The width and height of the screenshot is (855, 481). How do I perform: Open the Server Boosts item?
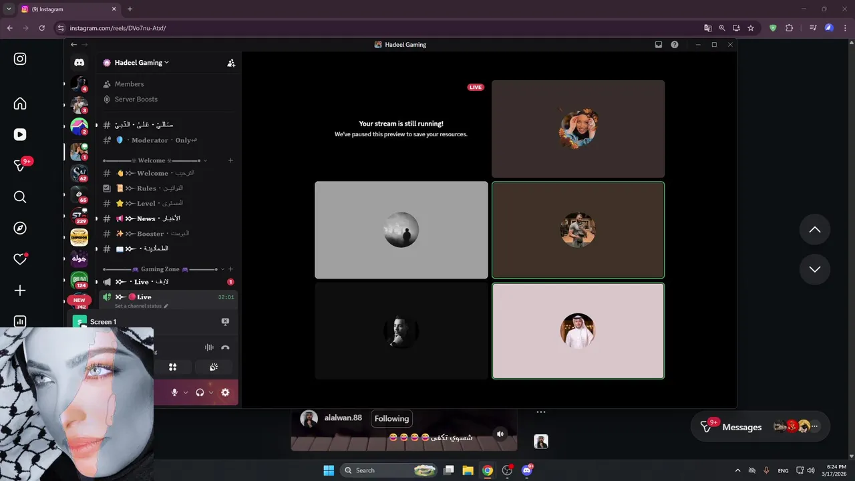[x=168, y=99]
